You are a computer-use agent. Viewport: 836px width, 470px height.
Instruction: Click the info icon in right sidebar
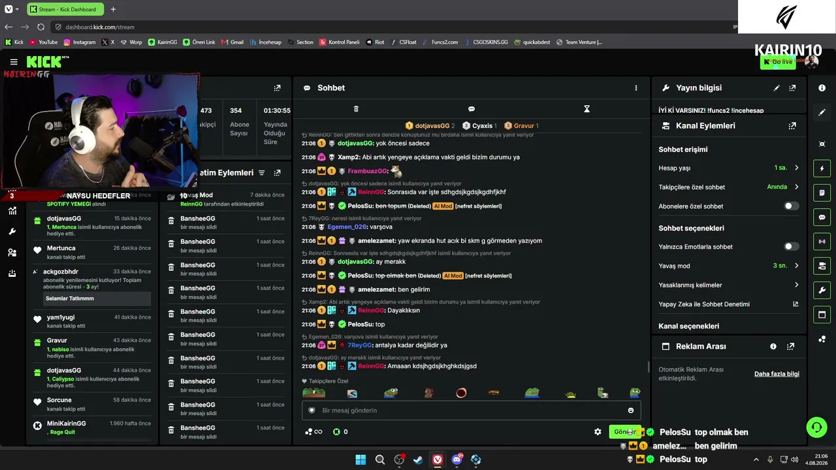pos(822,87)
